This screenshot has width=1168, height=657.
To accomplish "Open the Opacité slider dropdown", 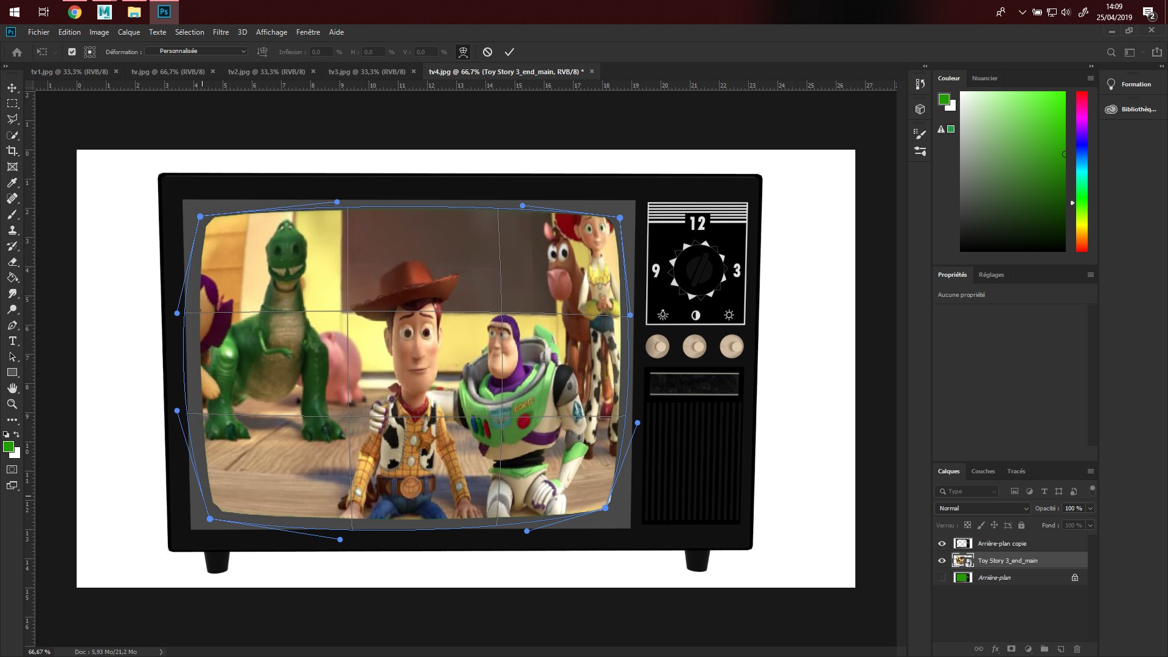I will pyautogui.click(x=1090, y=508).
